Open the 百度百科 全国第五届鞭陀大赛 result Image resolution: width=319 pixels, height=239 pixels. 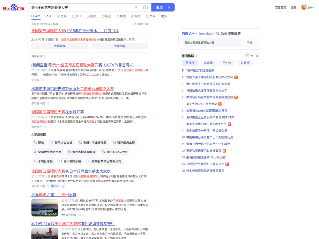point(75,31)
